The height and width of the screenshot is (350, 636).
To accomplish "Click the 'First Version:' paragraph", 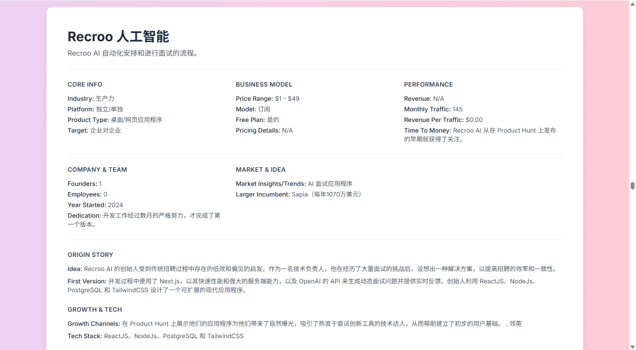I will pyautogui.click(x=303, y=286).
